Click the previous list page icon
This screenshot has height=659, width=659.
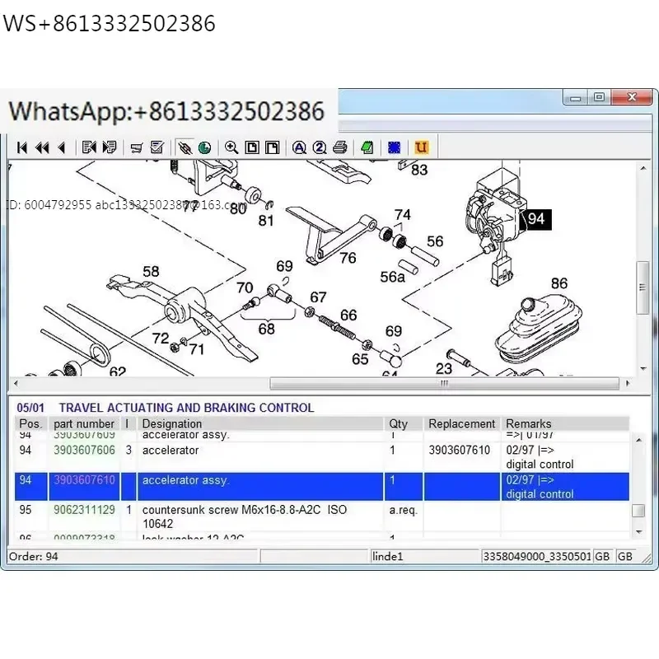[x=89, y=147]
